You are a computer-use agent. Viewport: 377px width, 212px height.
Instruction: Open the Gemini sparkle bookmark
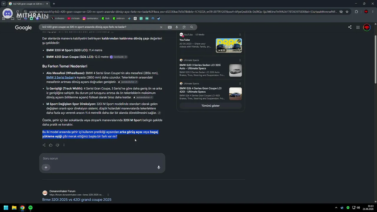coord(129,18)
